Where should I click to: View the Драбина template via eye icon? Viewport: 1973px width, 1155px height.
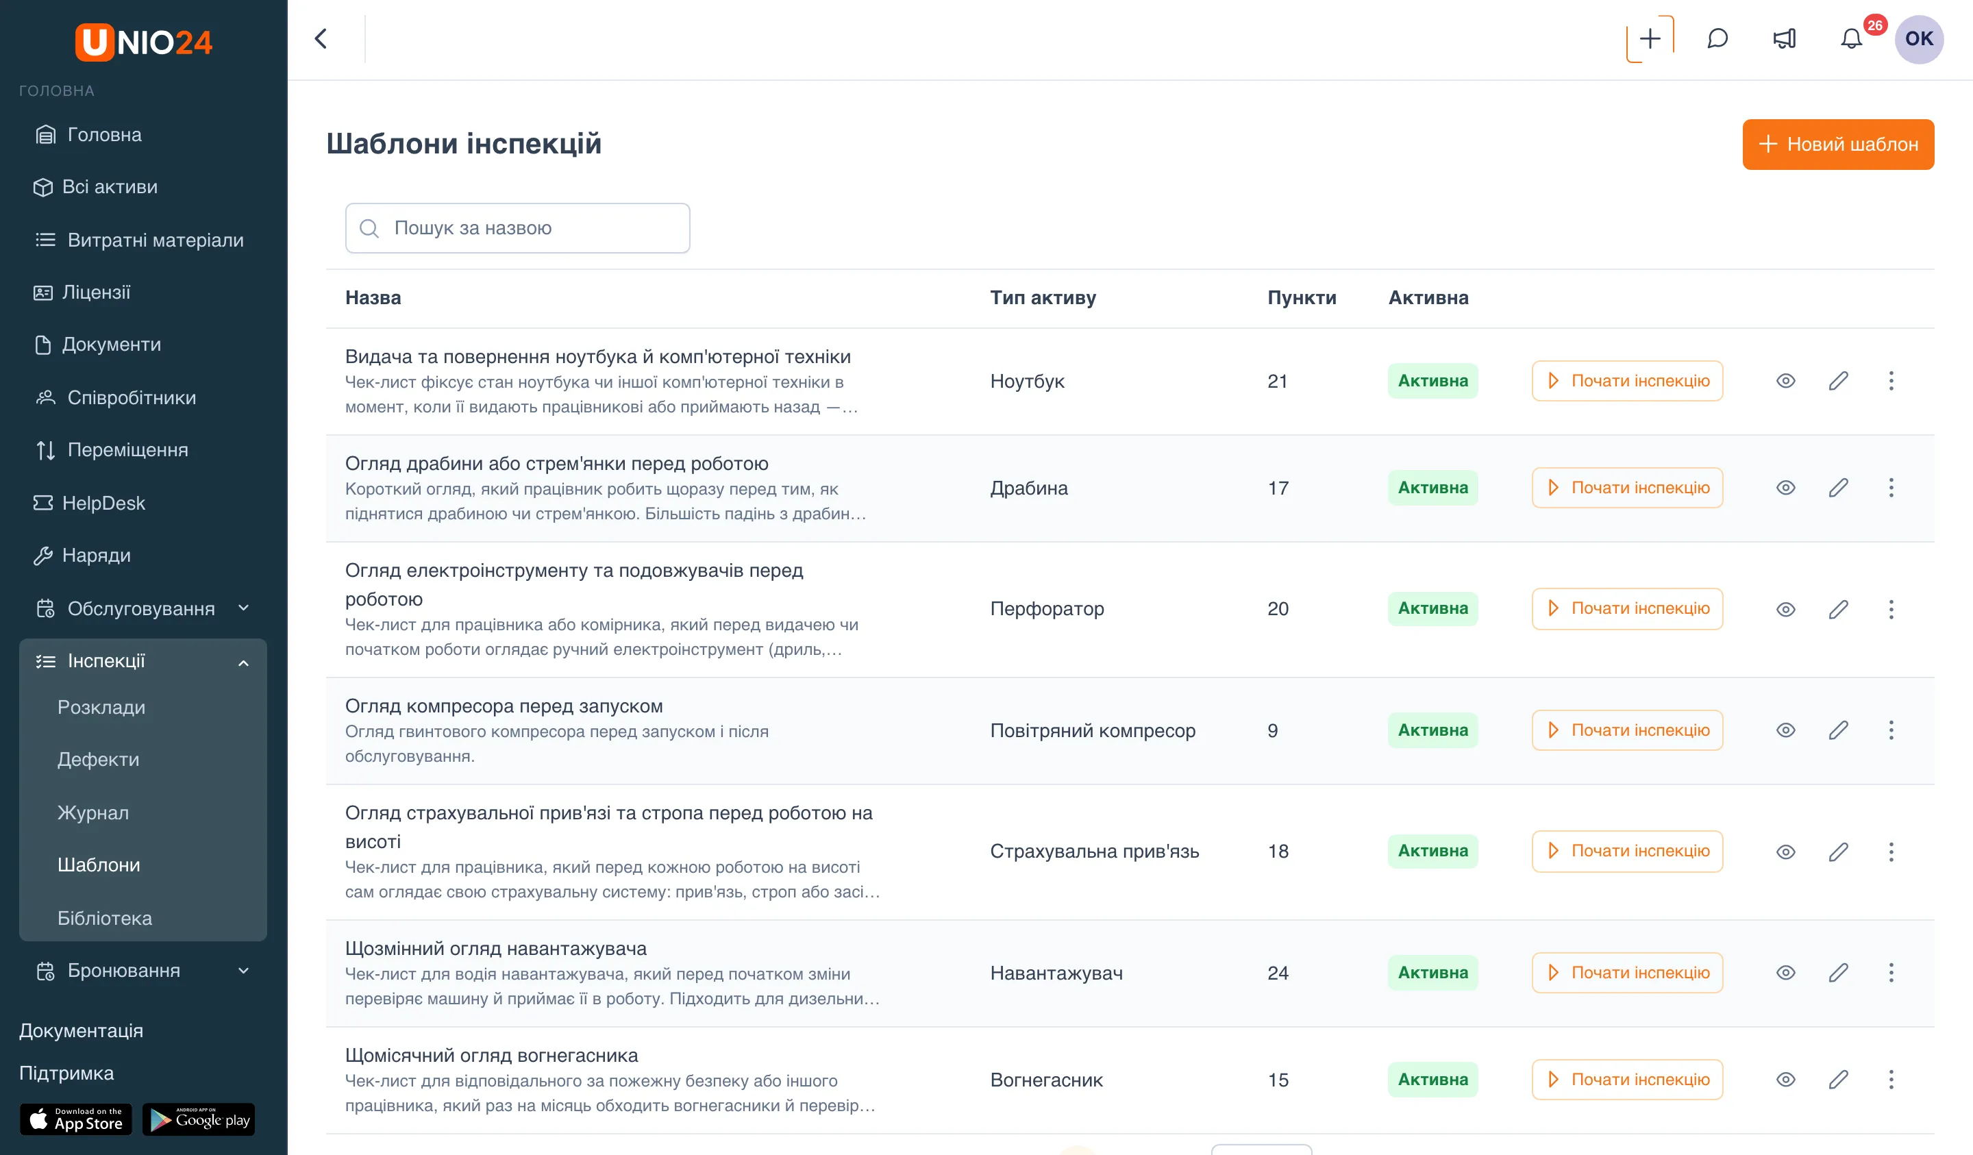tap(1785, 488)
